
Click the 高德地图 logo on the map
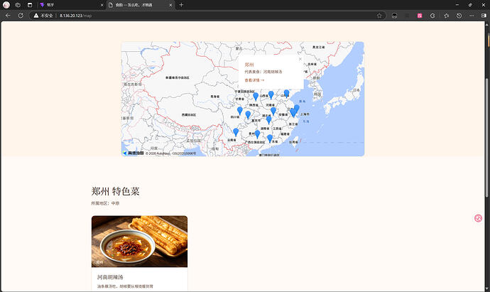click(x=134, y=153)
